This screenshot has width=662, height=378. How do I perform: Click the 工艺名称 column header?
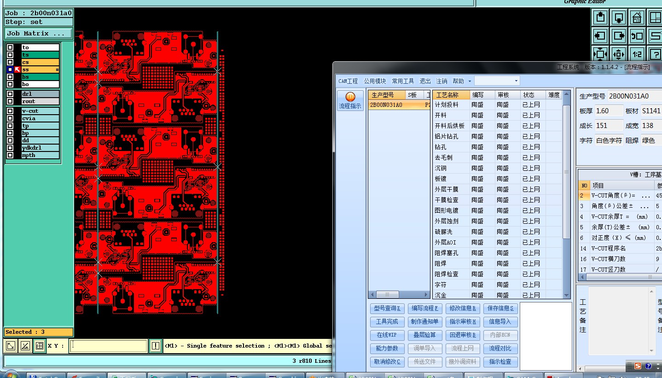point(451,95)
